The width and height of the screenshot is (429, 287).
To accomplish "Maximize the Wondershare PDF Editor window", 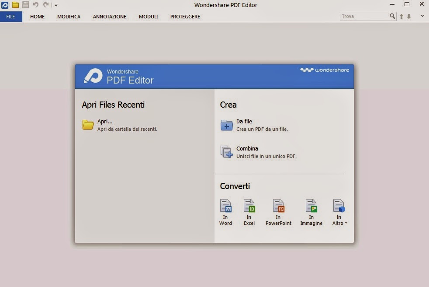I will click(x=407, y=4).
